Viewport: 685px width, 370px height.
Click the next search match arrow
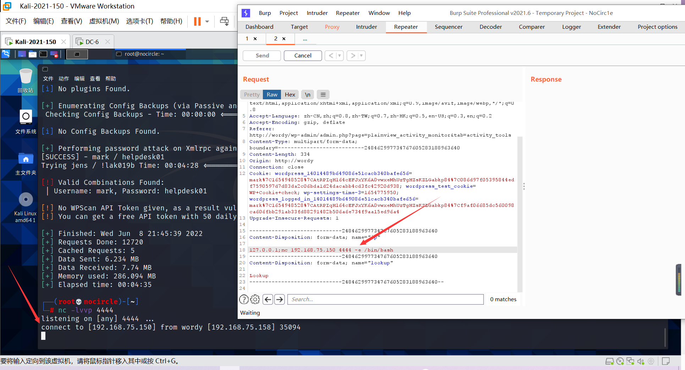tap(280, 300)
